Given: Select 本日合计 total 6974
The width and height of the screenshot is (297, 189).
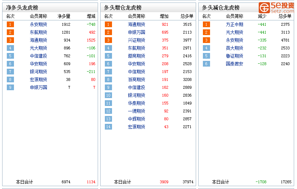Looking at the screenshot, I should click(x=66, y=182).
